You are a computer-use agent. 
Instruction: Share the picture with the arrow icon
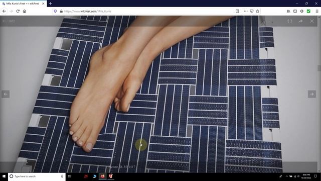[300, 21]
